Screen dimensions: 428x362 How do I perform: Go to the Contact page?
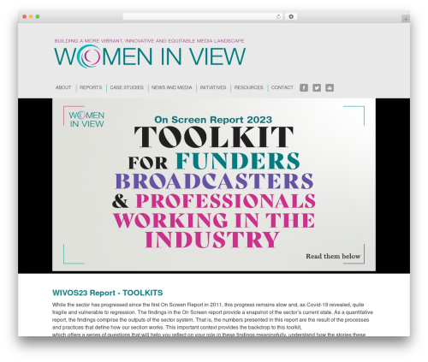tap(282, 87)
